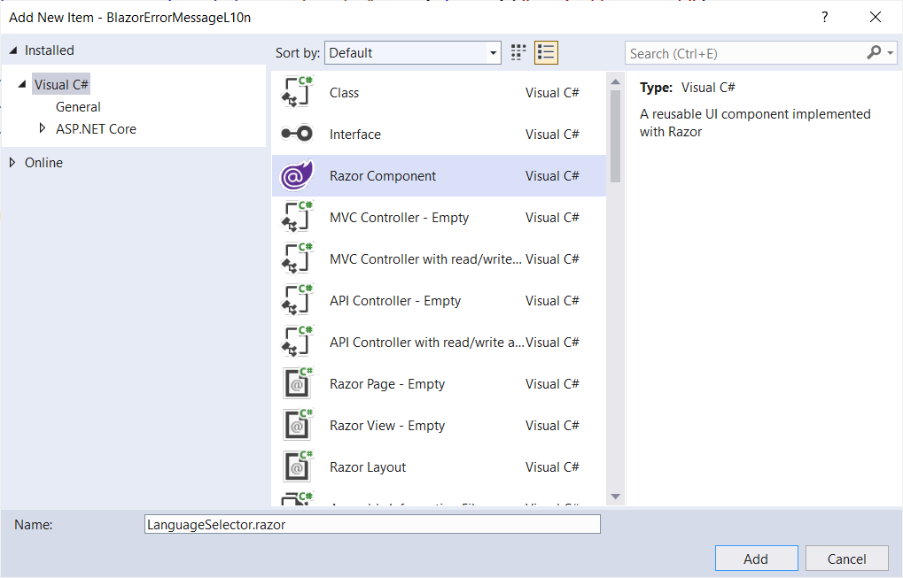This screenshot has height=578, width=903.
Task: Collapse the Installed section
Action: click(x=13, y=50)
